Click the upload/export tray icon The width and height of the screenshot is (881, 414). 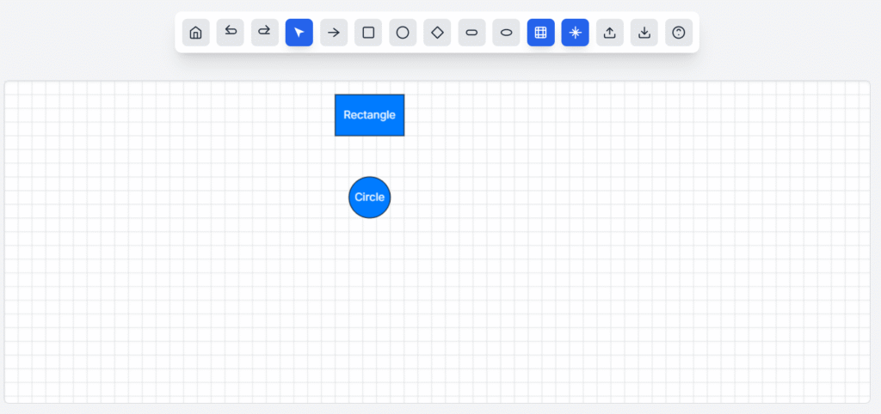click(x=609, y=33)
